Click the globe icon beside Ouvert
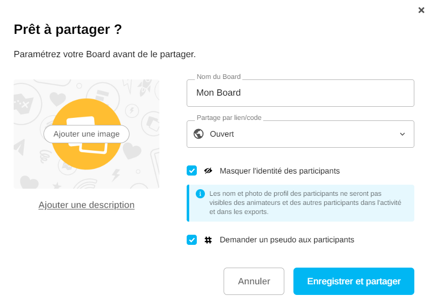This screenshot has width=429, height=300. click(x=199, y=134)
